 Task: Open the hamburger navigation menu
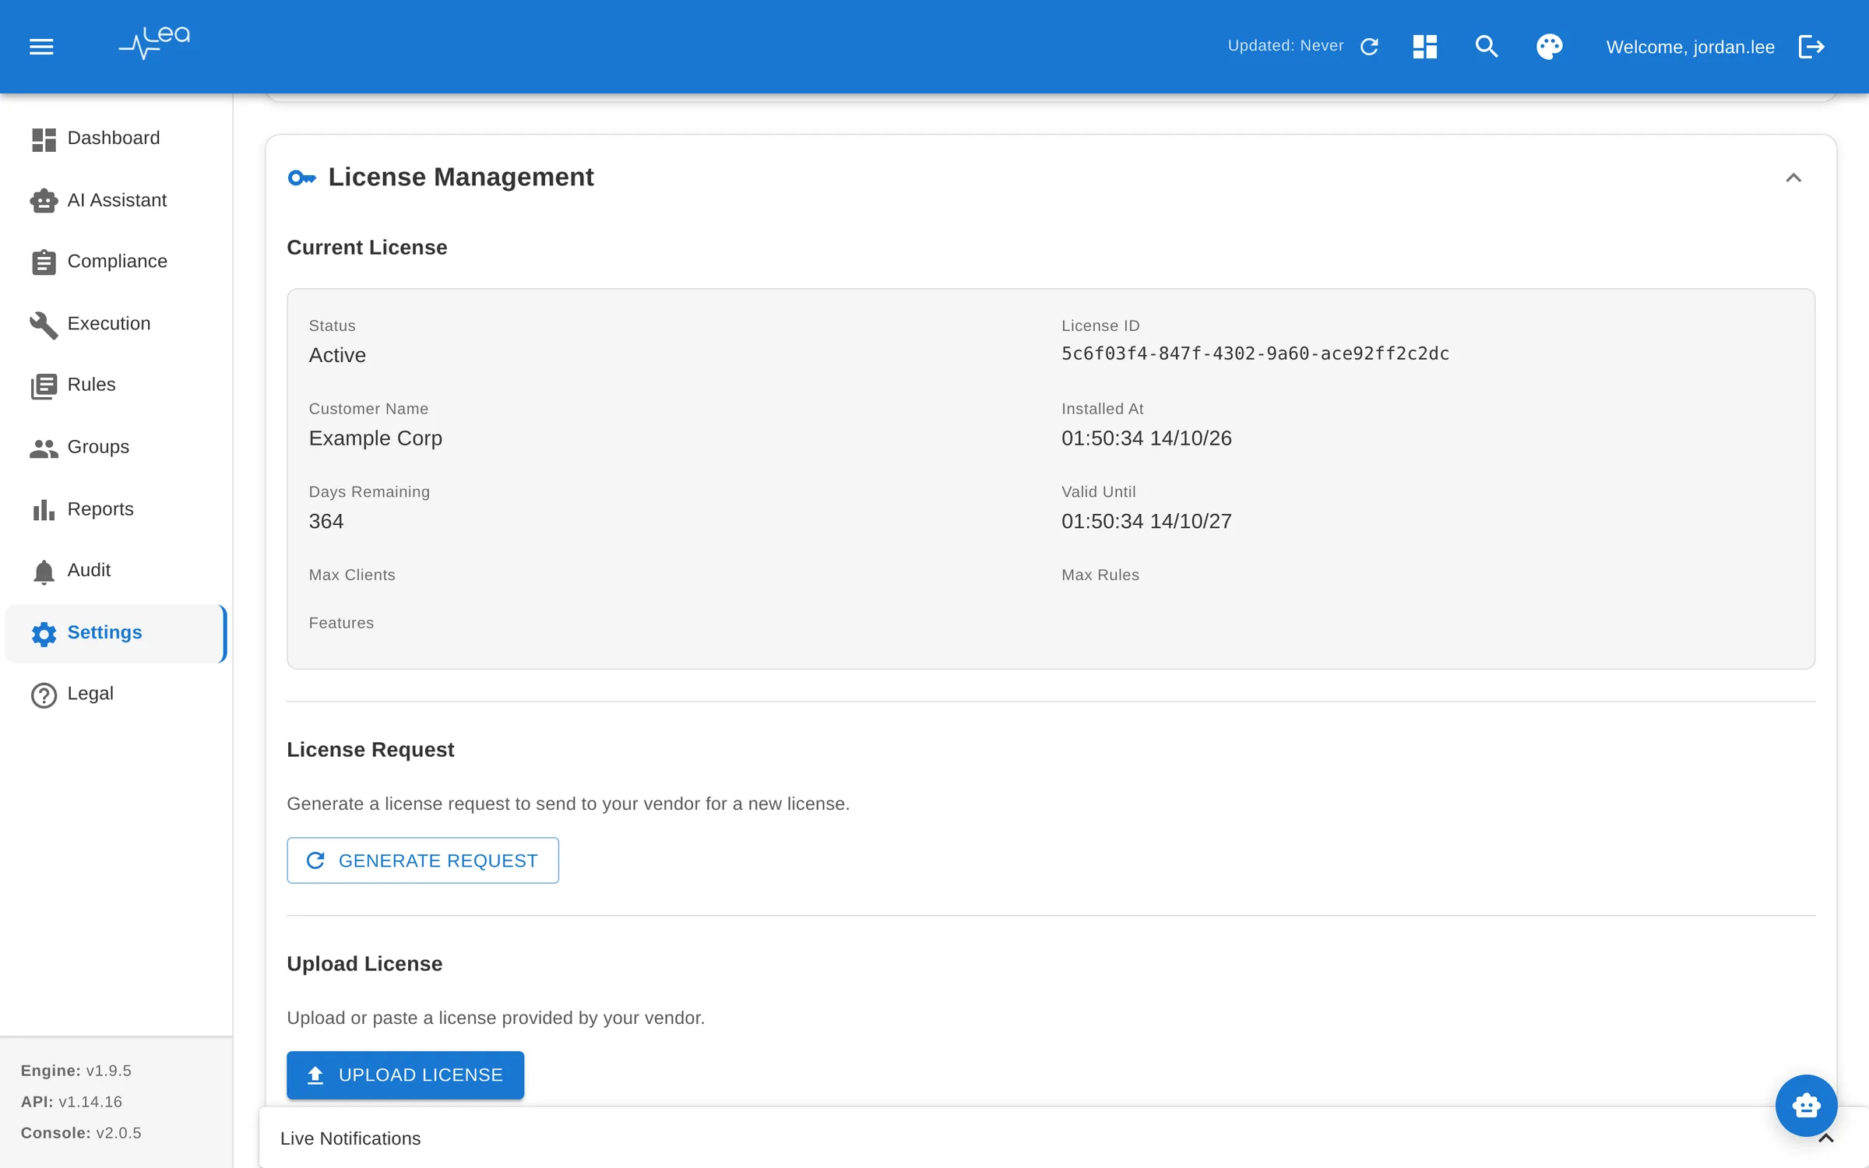(x=41, y=47)
